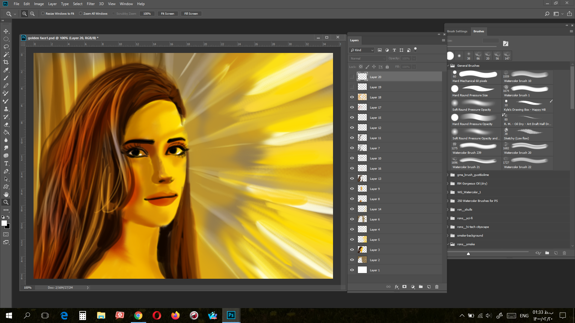Viewport: 575px width, 323px height.
Task: Enable Zoom All Windows checkbox
Action: (81, 13)
